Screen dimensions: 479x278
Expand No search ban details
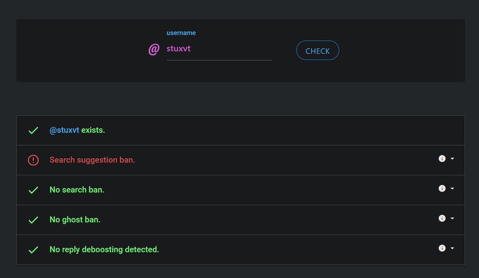(451, 188)
